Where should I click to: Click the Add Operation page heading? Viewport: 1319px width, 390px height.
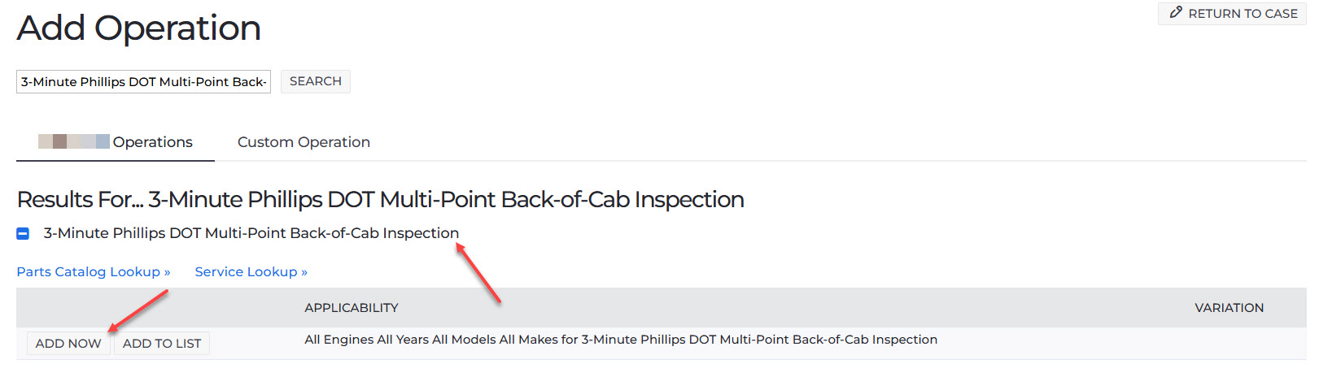click(139, 28)
